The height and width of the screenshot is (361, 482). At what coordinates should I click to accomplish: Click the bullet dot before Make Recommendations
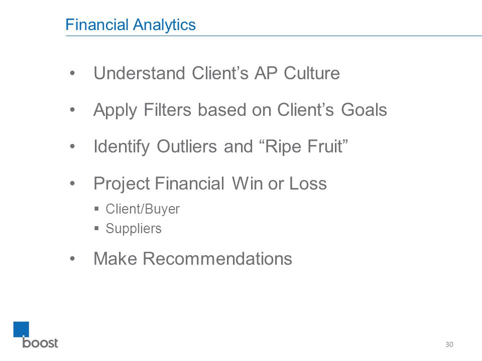coord(72,259)
